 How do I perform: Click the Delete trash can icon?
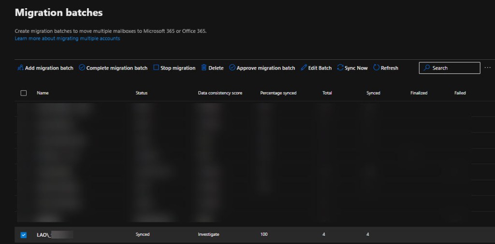204,68
